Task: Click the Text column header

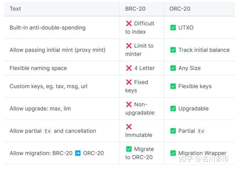Action: (x=15, y=9)
